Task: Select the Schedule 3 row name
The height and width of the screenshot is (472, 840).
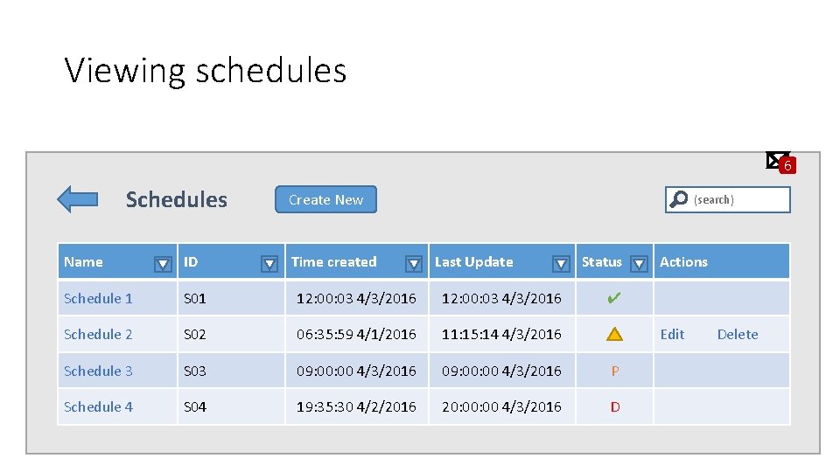Action: [x=98, y=371]
